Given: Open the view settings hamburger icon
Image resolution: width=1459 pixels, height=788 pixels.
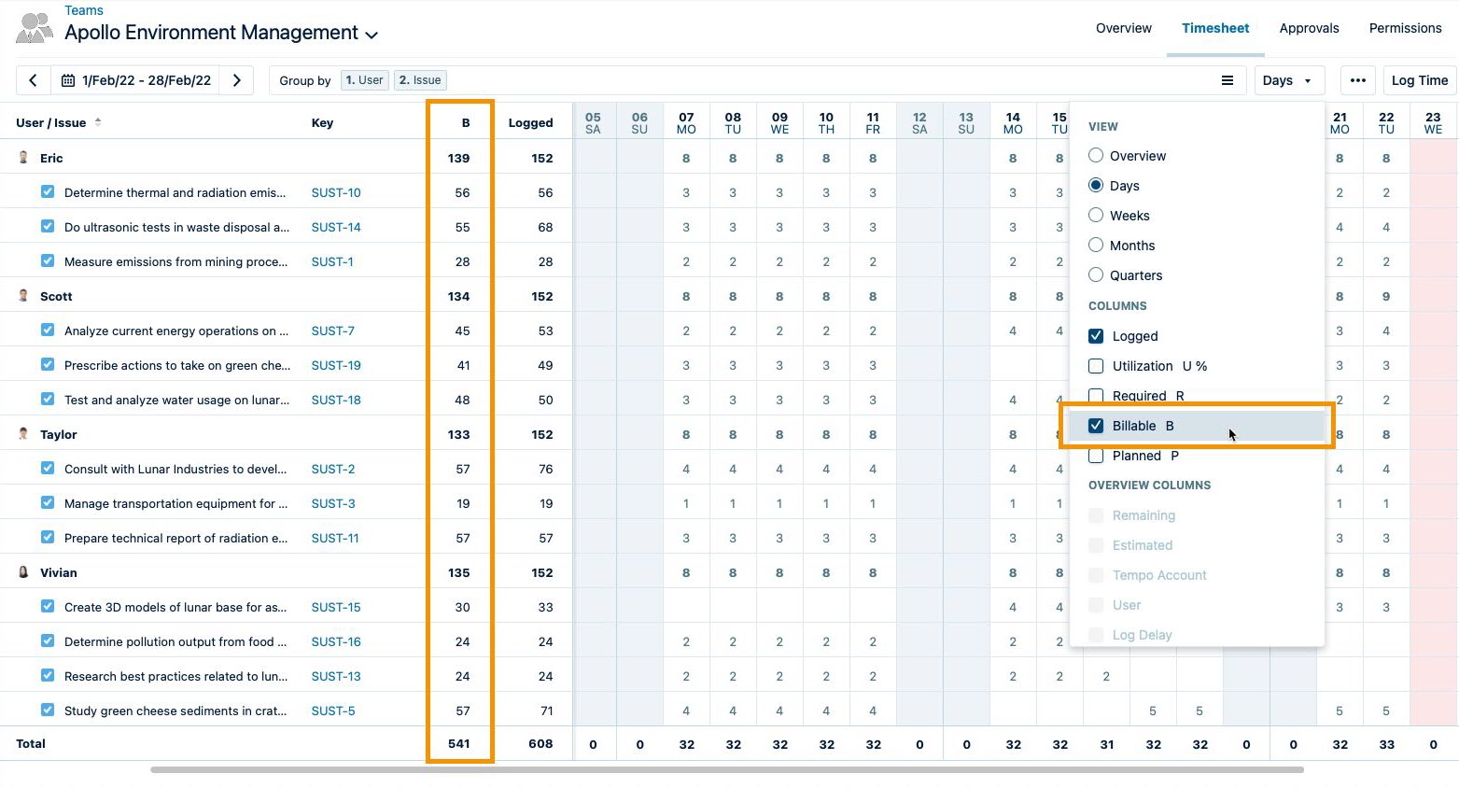Looking at the screenshot, I should 1228,80.
